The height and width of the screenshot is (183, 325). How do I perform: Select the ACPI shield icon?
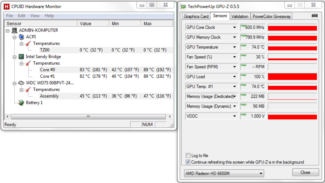click(x=22, y=37)
